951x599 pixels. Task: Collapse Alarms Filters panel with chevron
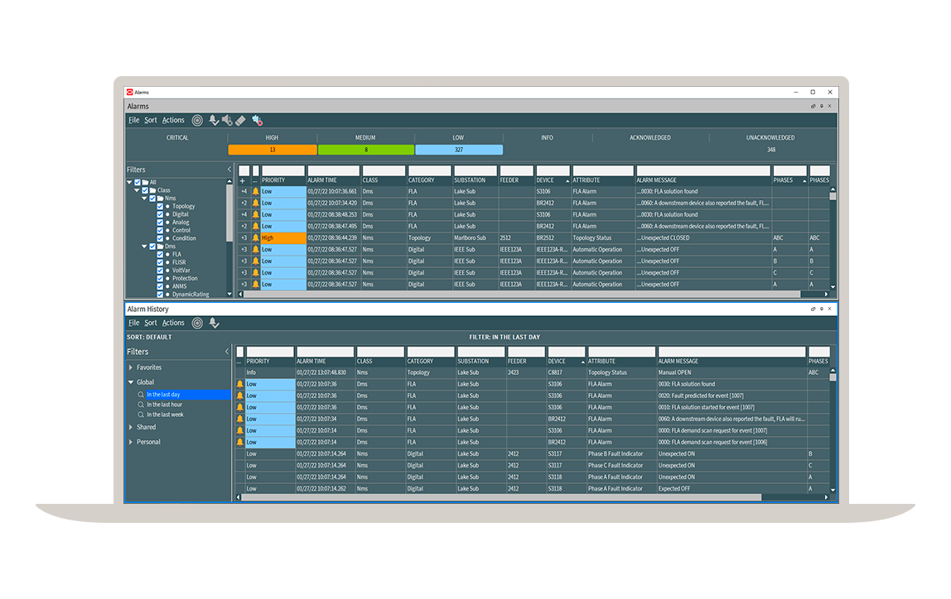pyautogui.click(x=229, y=170)
